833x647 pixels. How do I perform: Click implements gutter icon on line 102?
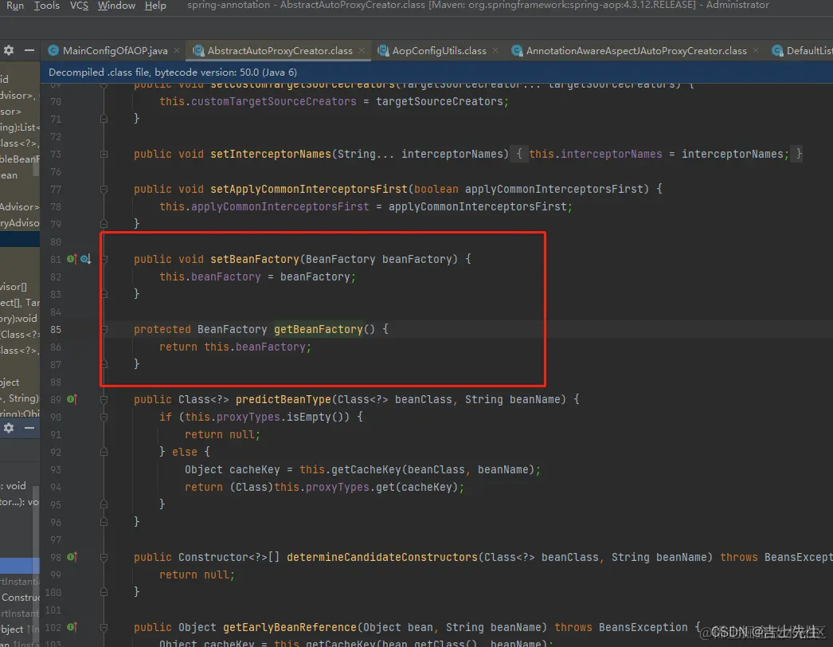tap(72, 627)
